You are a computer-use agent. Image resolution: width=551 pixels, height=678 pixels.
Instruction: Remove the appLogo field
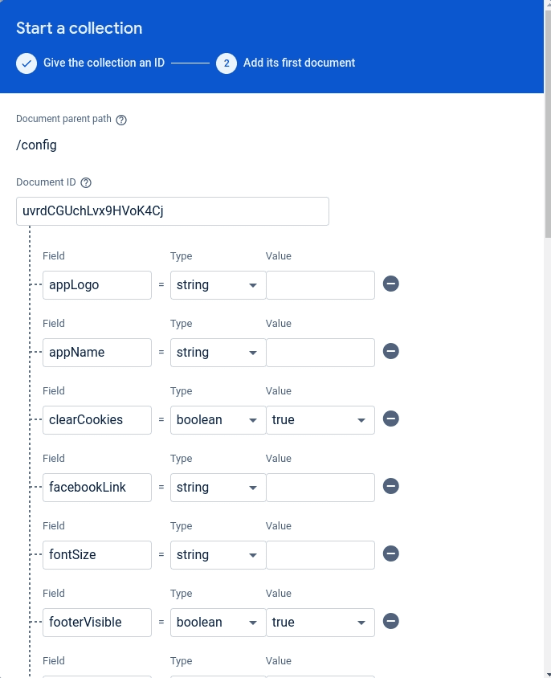[x=391, y=284]
